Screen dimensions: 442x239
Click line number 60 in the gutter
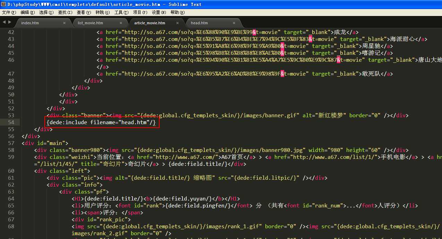11,171
